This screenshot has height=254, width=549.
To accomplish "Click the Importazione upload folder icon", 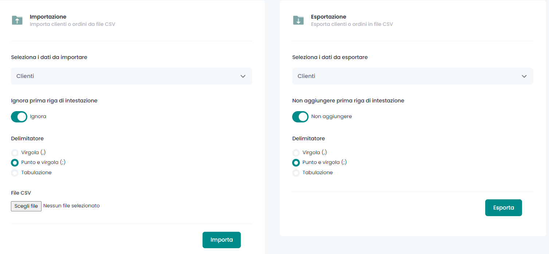I will (17, 20).
